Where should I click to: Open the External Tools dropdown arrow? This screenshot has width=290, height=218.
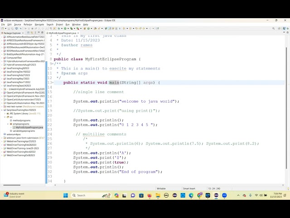(81, 29)
